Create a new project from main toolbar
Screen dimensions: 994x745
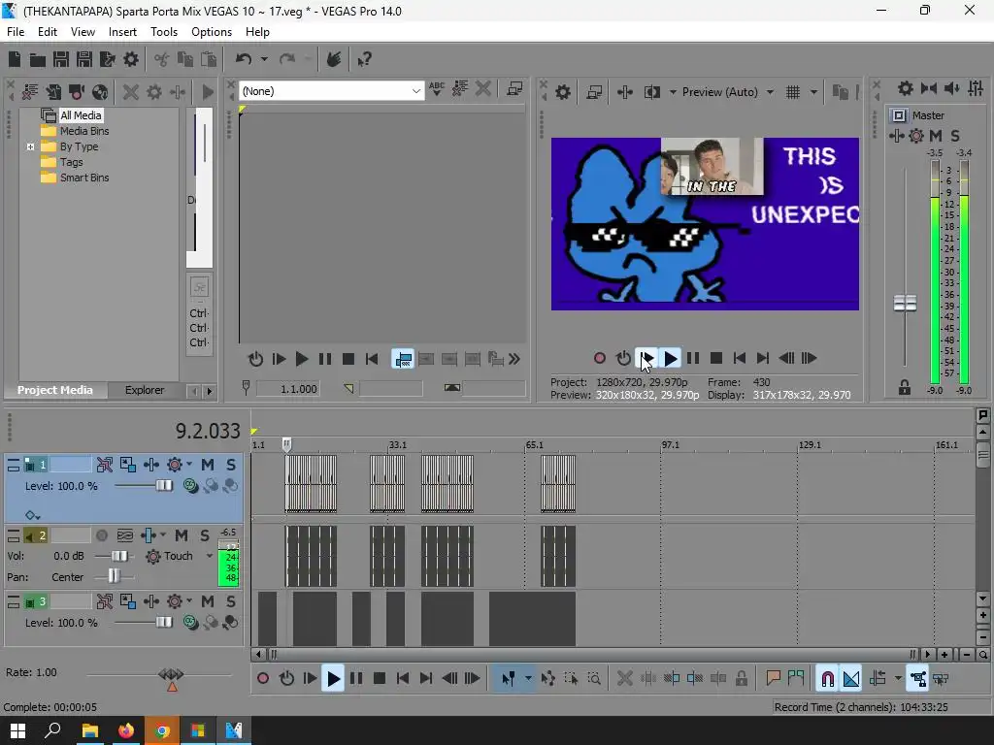(14, 59)
